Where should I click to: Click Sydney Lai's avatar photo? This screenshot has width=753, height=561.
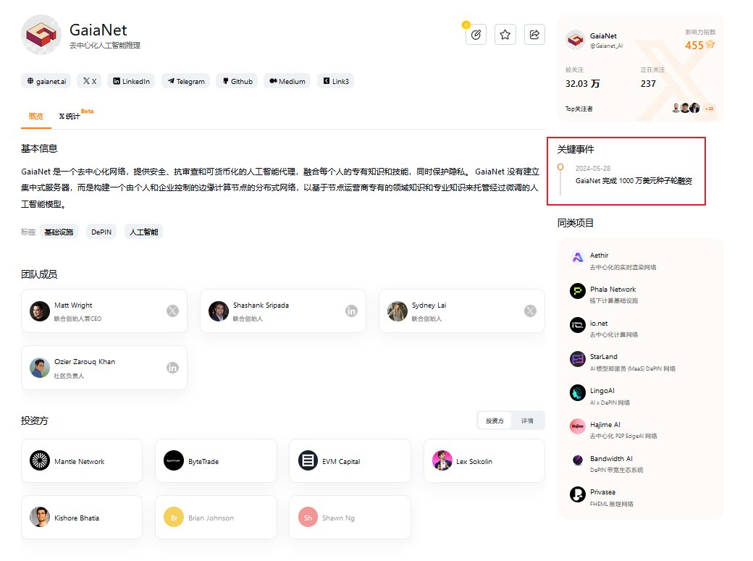(397, 311)
